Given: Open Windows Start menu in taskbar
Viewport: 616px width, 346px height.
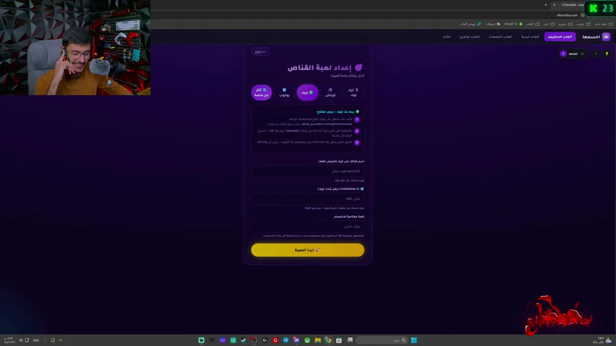Looking at the screenshot, I should [414, 340].
